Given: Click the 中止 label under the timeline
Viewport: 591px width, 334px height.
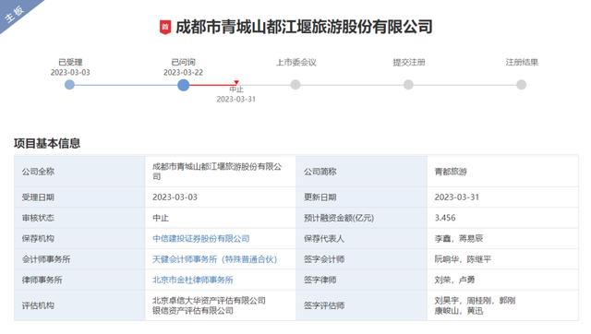Looking at the screenshot, I should [x=236, y=89].
